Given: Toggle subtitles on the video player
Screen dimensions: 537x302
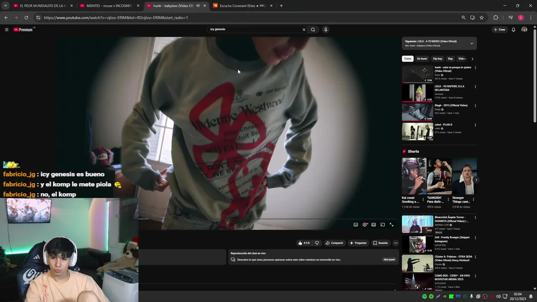Looking at the screenshot, I should (356, 225).
